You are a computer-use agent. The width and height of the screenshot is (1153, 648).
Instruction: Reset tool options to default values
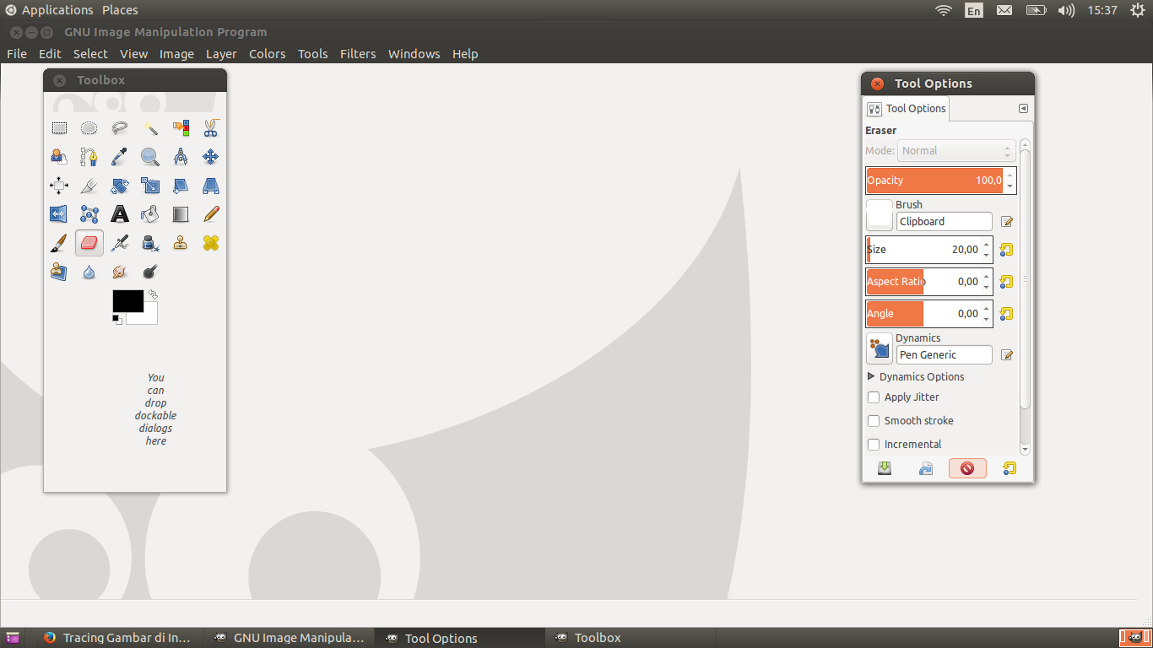click(1010, 468)
